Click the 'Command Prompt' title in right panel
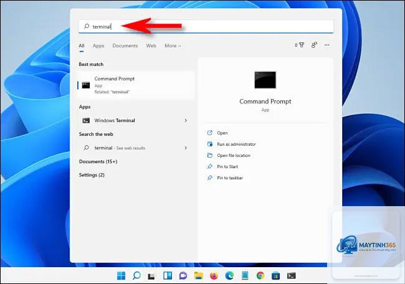405x284 pixels. tap(265, 102)
